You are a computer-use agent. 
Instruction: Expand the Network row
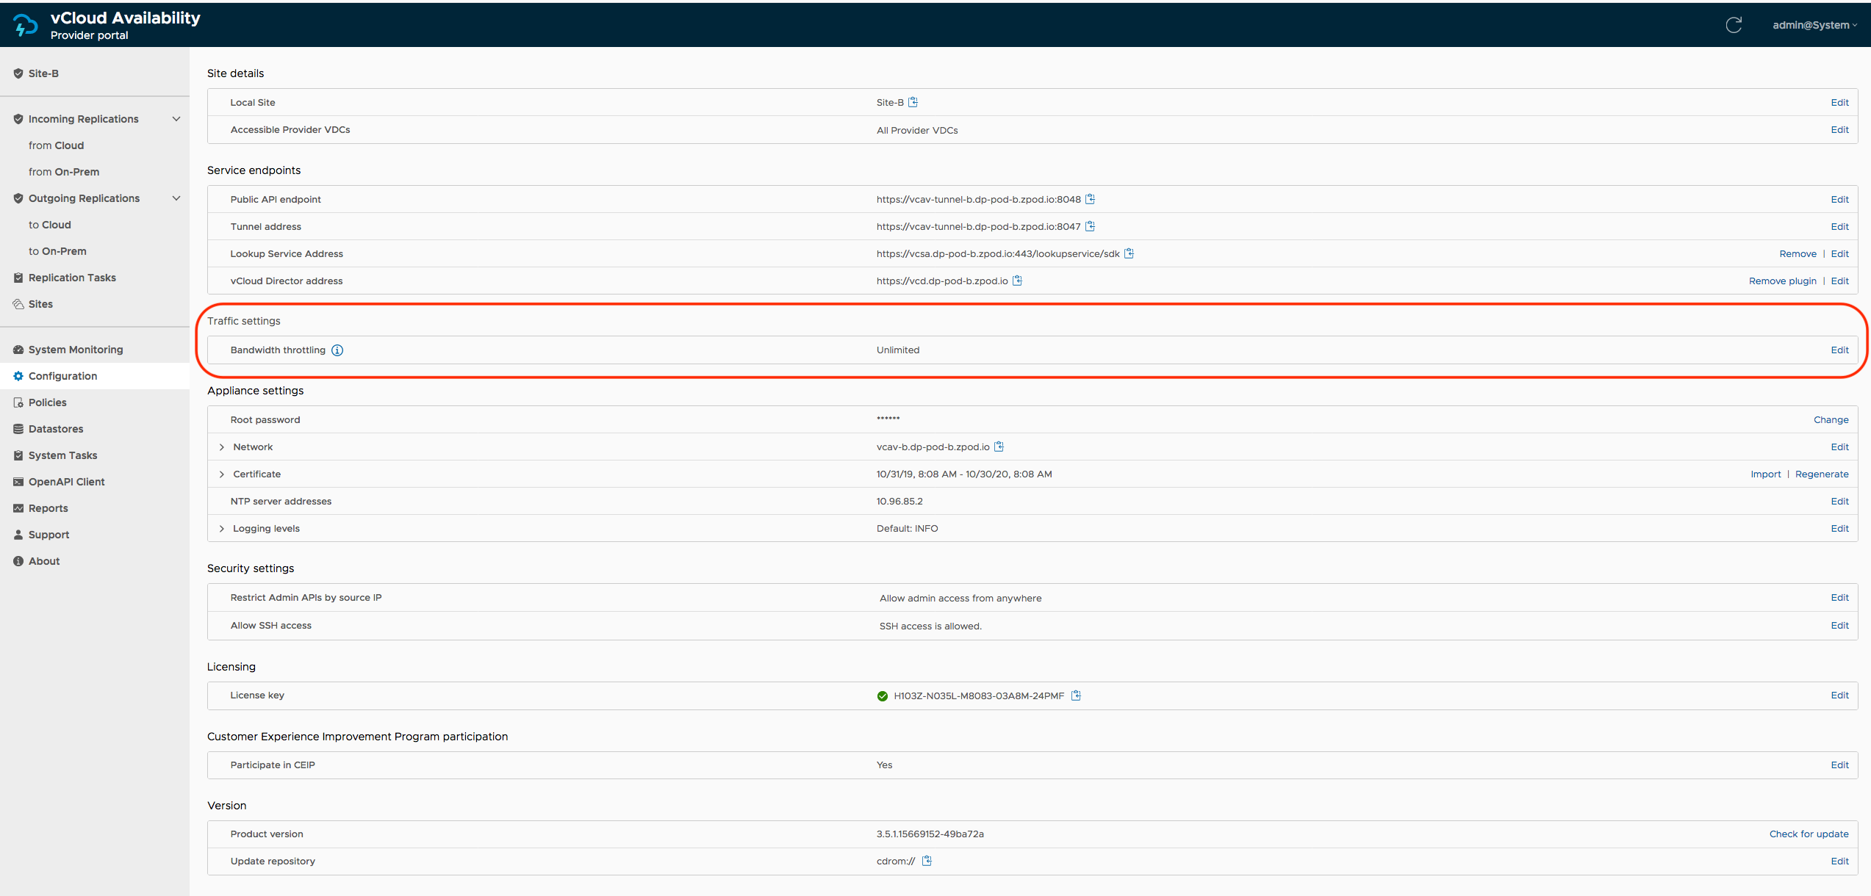[x=222, y=447]
